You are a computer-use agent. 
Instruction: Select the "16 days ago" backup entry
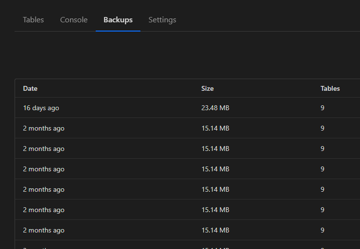pyautogui.click(x=41, y=108)
